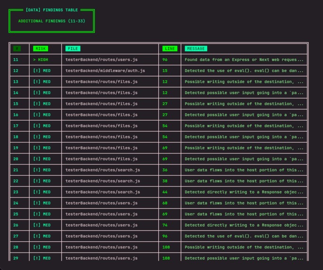The height and width of the screenshot is (270, 323).
Task: Click users.js path in row 29
Action: coord(102,258)
